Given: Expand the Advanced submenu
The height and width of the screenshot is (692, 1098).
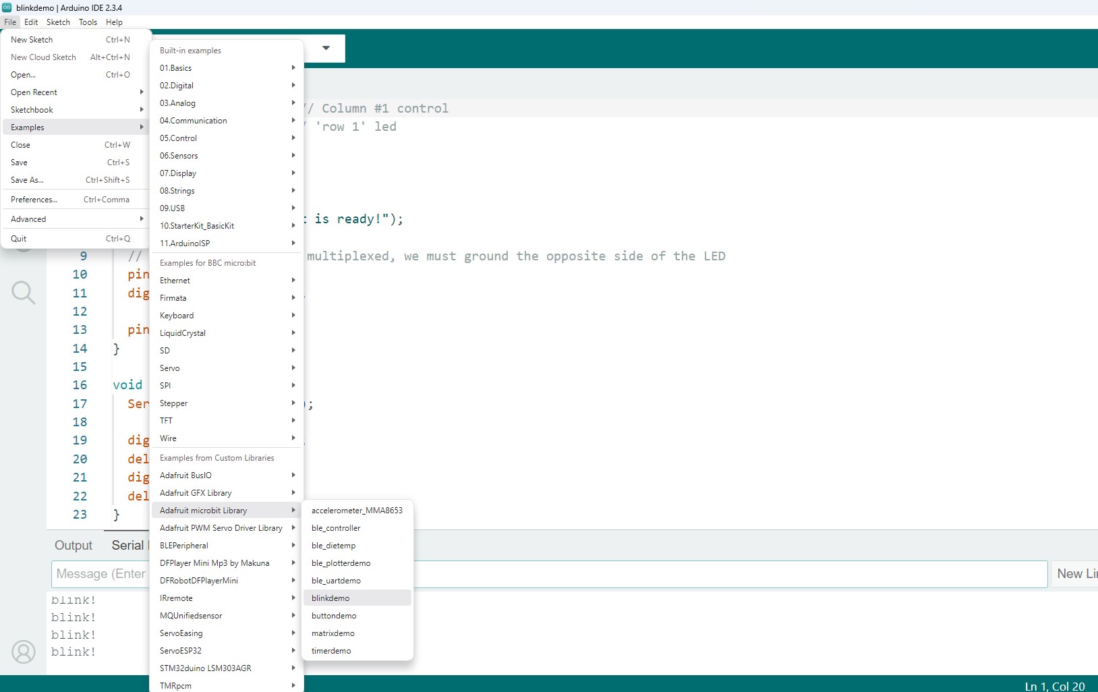Looking at the screenshot, I should click(x=75, y=219).
